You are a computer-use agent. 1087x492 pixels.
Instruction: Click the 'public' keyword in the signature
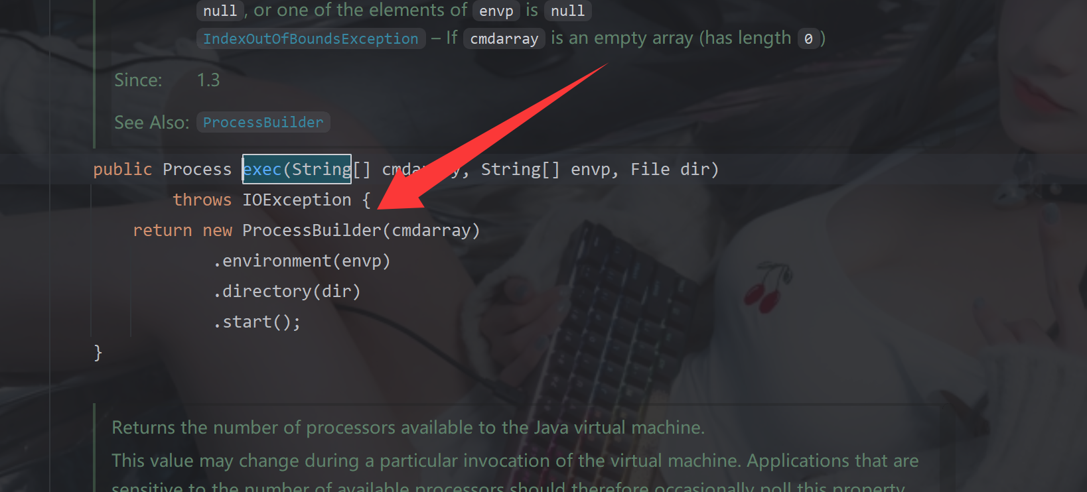tap(123, 170)
